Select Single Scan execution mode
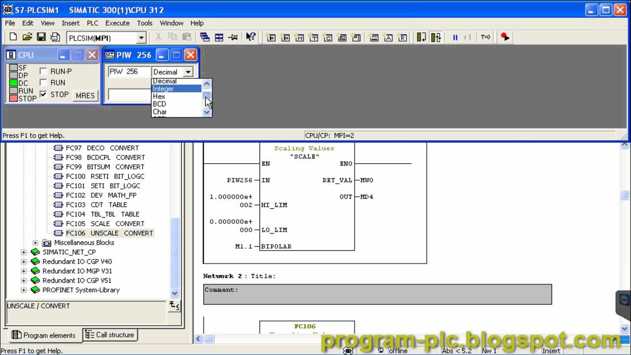The height and width of the screenshot is (355, 631). click(x=421, y=37)
